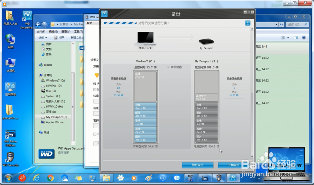Image resolution: width=314 pixels, height=185 pixels.
Task: Select 文档 library in the Explorer tree
Action: [46, 49]
